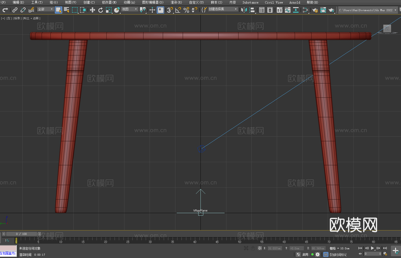Image resolution: width=401 pixels, height=258 pixels.
Task: Click the Bind to Space Warp icon
Action: [x=31, y=10]
